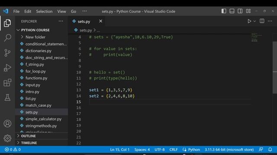
Task: Place cursor on empty line 15
Action: [x=170, y=102]
